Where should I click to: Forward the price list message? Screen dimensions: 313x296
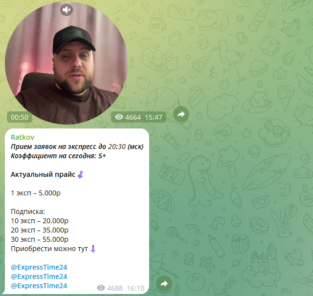tap(164, 283)
